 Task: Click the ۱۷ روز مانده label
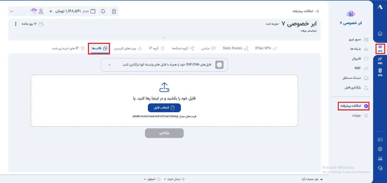tap(29, 24)
